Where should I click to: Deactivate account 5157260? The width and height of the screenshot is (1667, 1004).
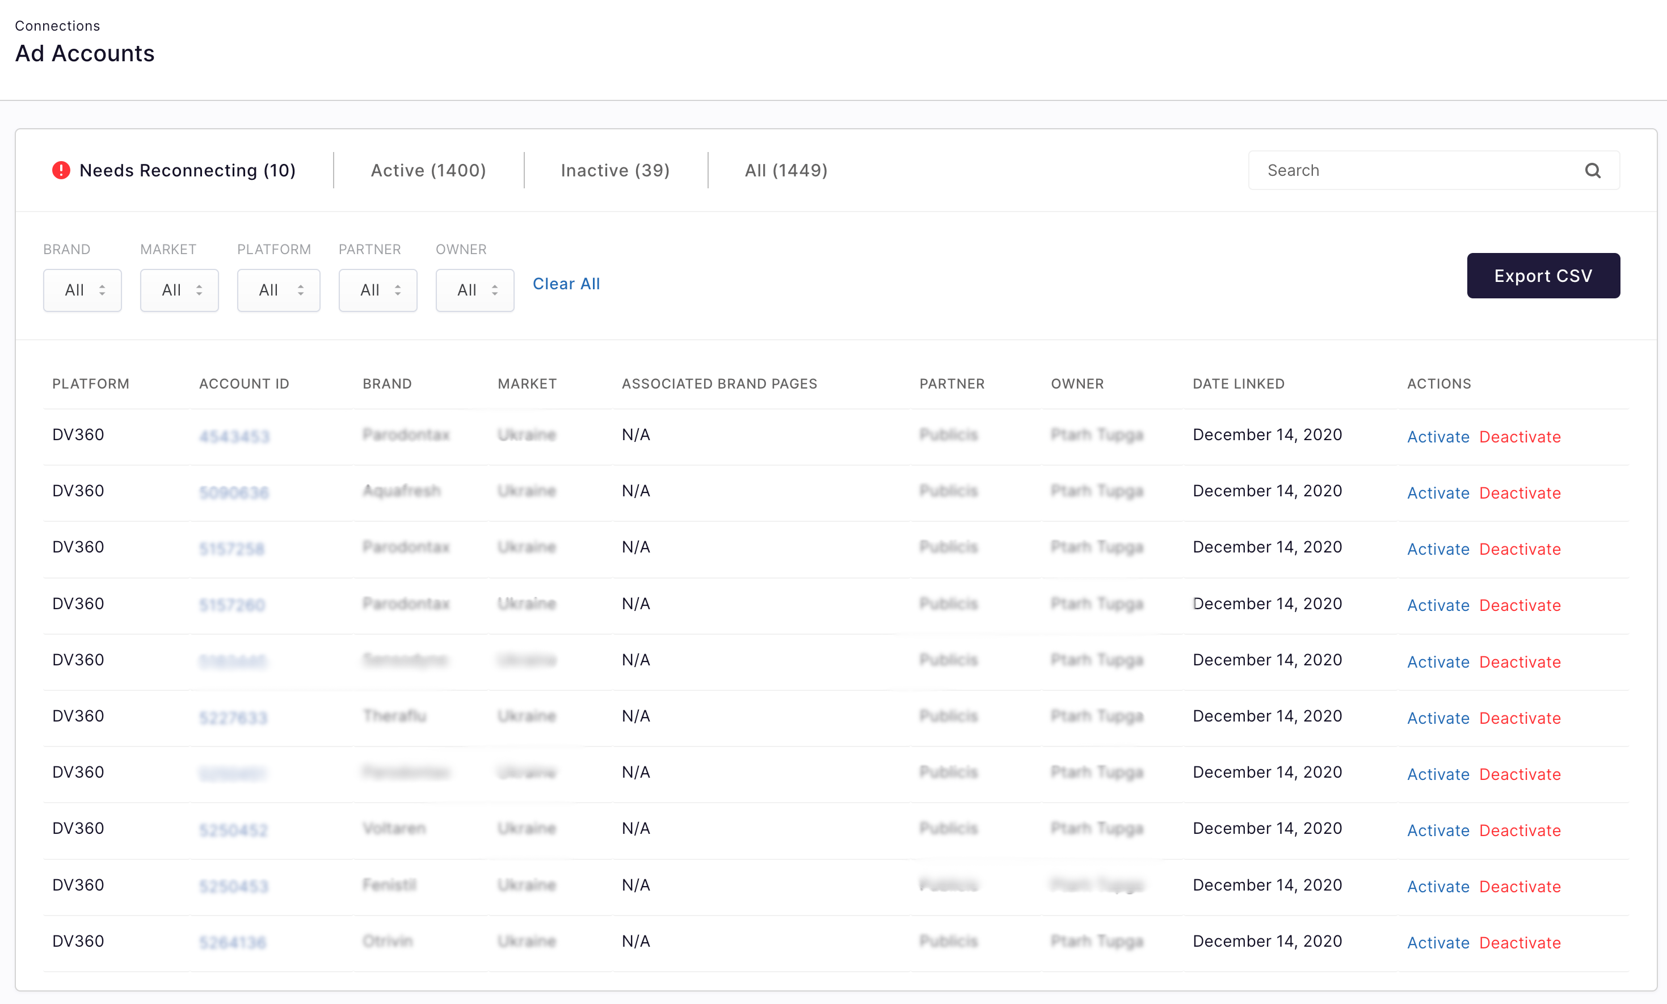pyautogui.click(x=1520, y=605)
